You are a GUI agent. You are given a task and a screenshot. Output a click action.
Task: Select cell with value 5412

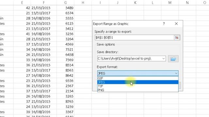click(65, 29)
